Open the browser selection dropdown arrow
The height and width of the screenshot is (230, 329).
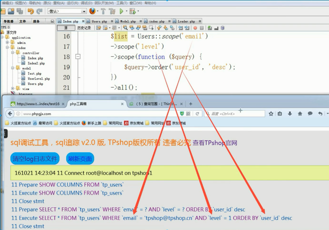coord(97,11)
